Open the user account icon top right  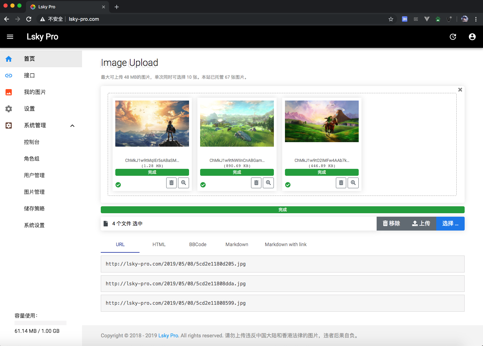coord(472,36)
